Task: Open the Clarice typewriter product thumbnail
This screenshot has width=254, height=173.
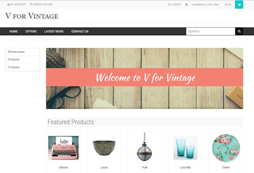Action: click(x=63, y=148)
